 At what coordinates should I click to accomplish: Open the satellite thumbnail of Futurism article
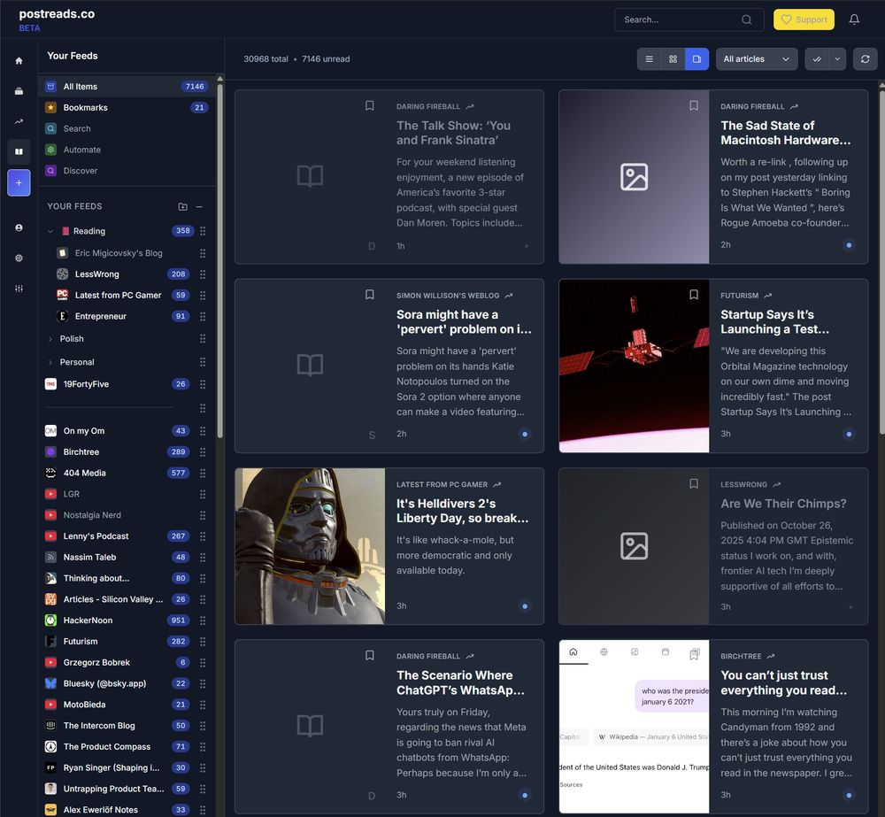(634, 366)
